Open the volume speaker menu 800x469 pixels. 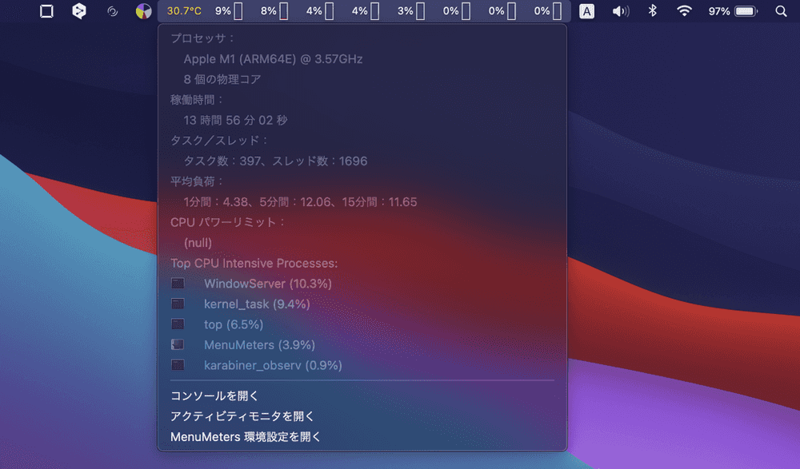click(621, 10)
